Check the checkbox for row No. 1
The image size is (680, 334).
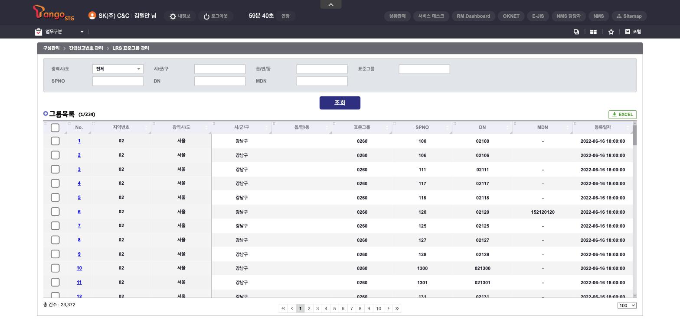(55, 141)
